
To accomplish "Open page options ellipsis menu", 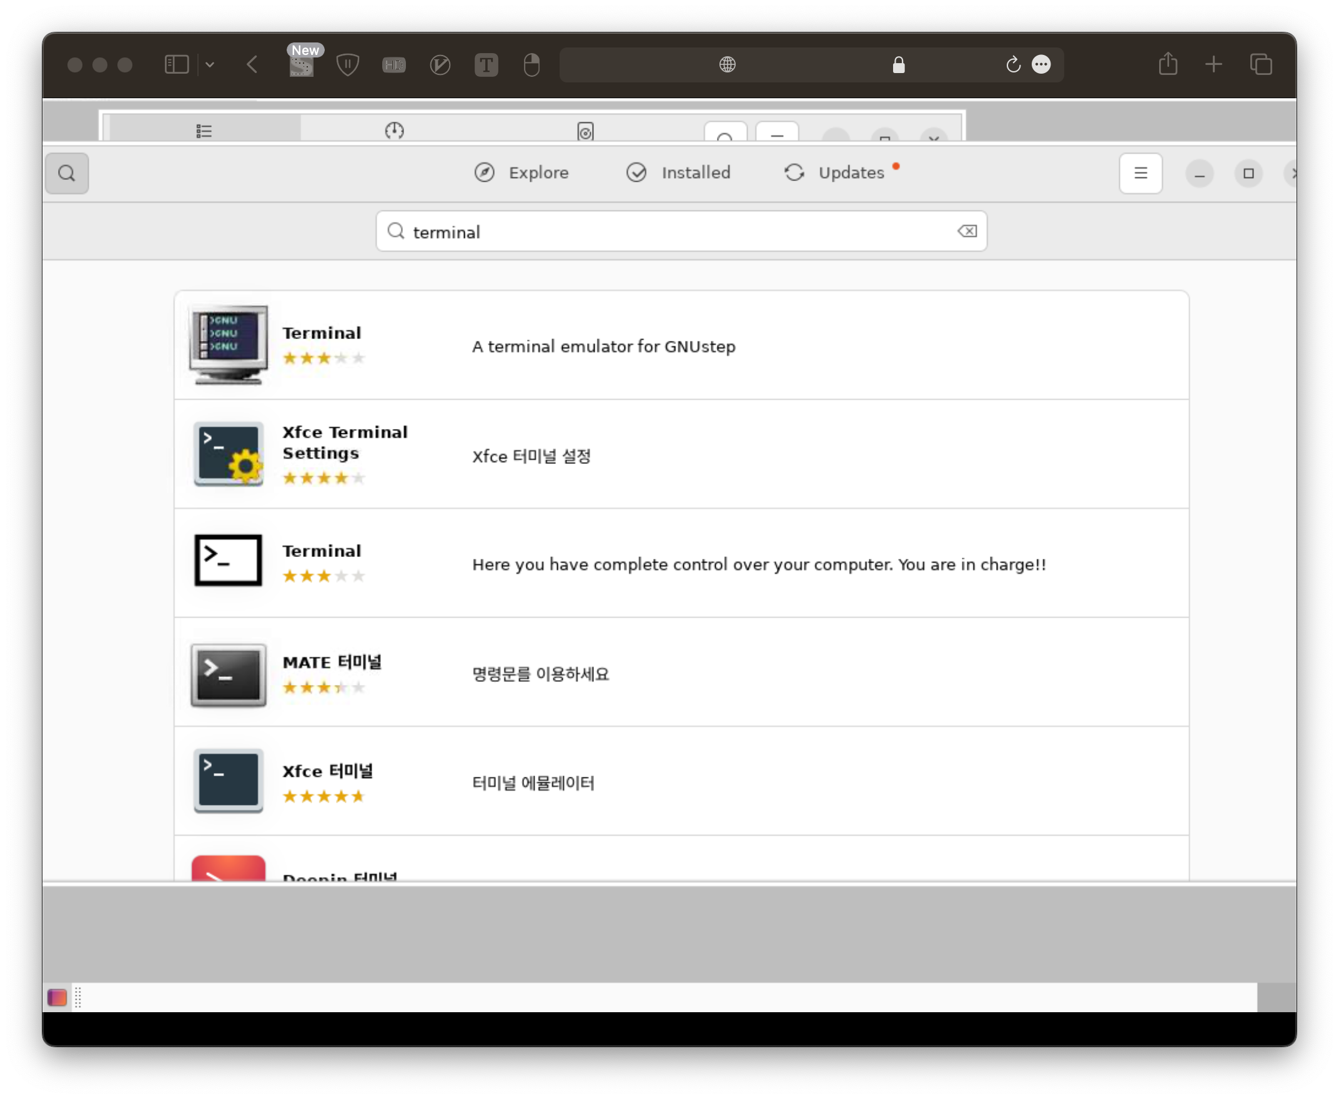I will click(x=1041, y=64).
